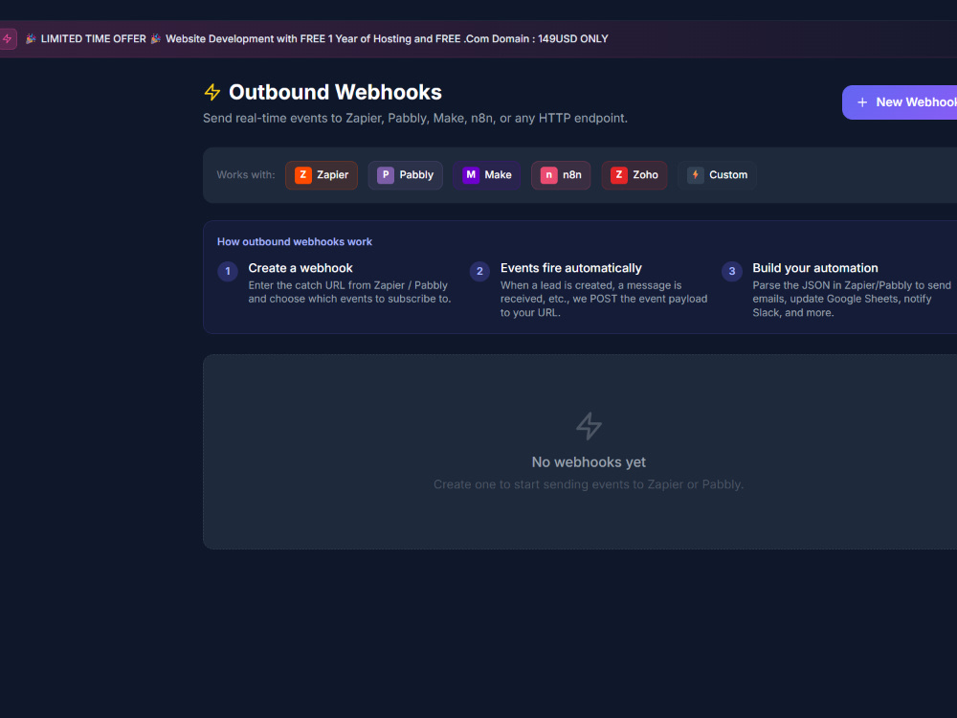Click the purple Pabbly P logo icon
This screenshot has width=957, height=718.
[386, 175]
